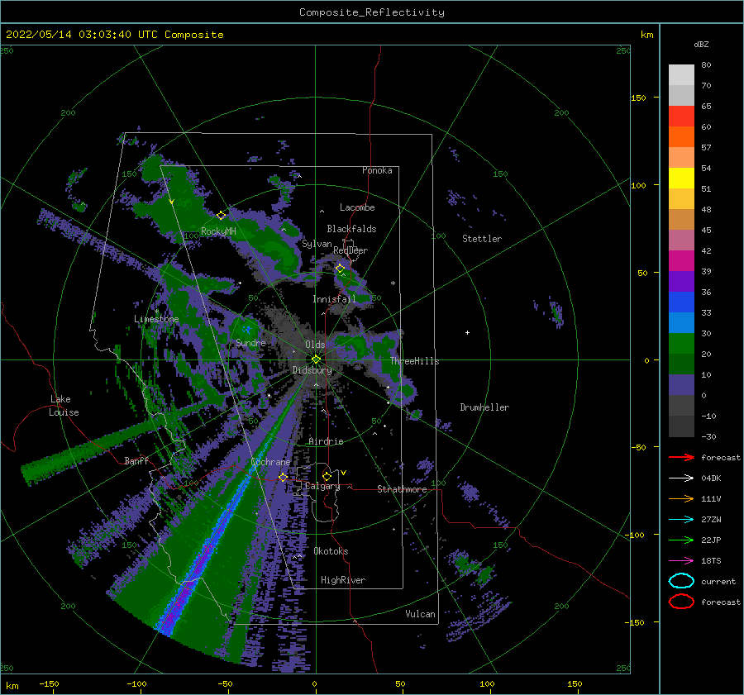Click the Composite_Reflectivity title text
Viewport: 744px width, 695px height.
pyautogui.click(x=372, y=12)
